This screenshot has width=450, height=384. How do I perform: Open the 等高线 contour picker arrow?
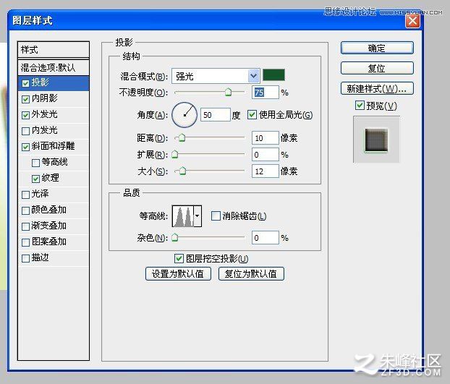(198, 216)
